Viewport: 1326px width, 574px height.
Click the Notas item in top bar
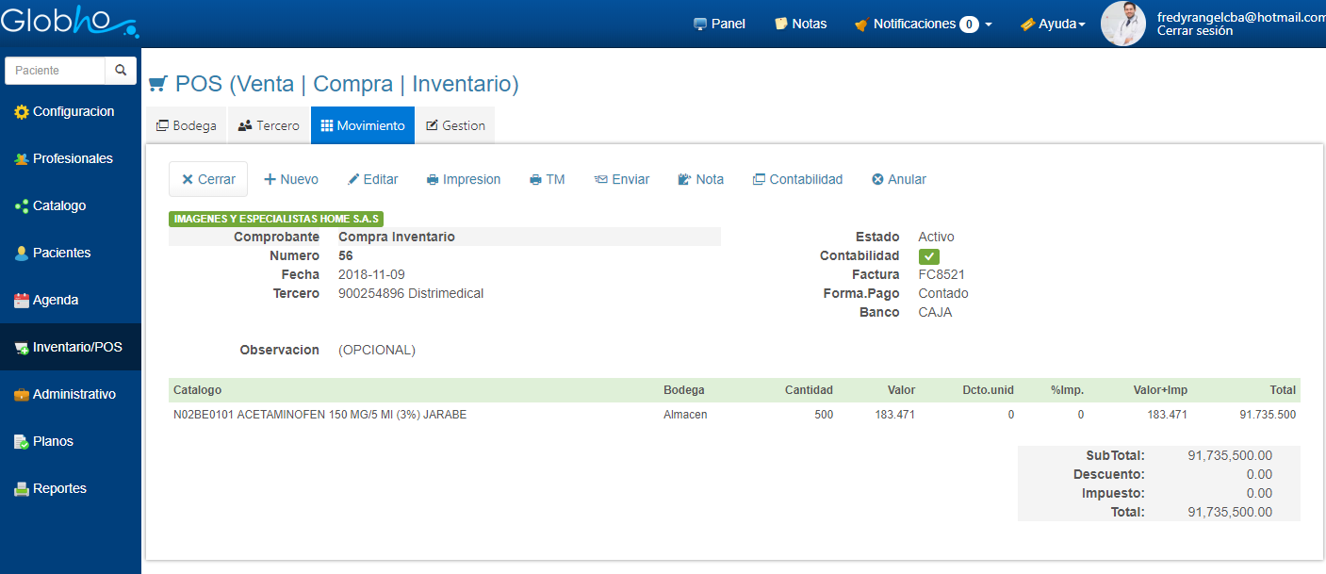[800, 24]
